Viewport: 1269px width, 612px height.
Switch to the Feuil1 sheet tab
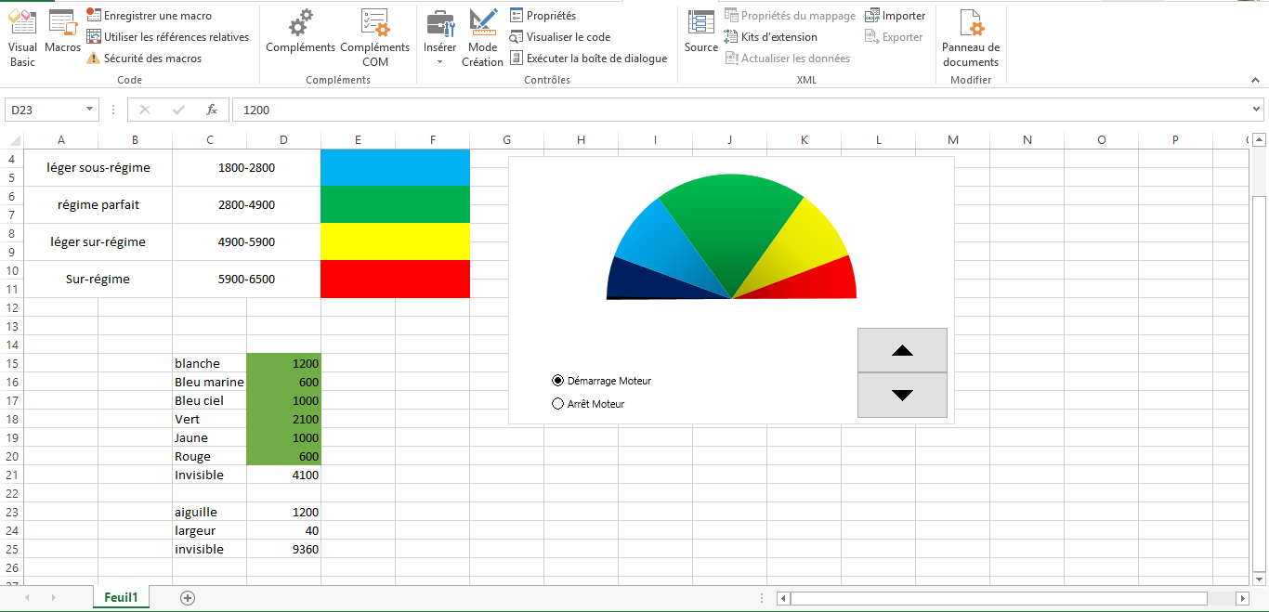click(121, 597)
